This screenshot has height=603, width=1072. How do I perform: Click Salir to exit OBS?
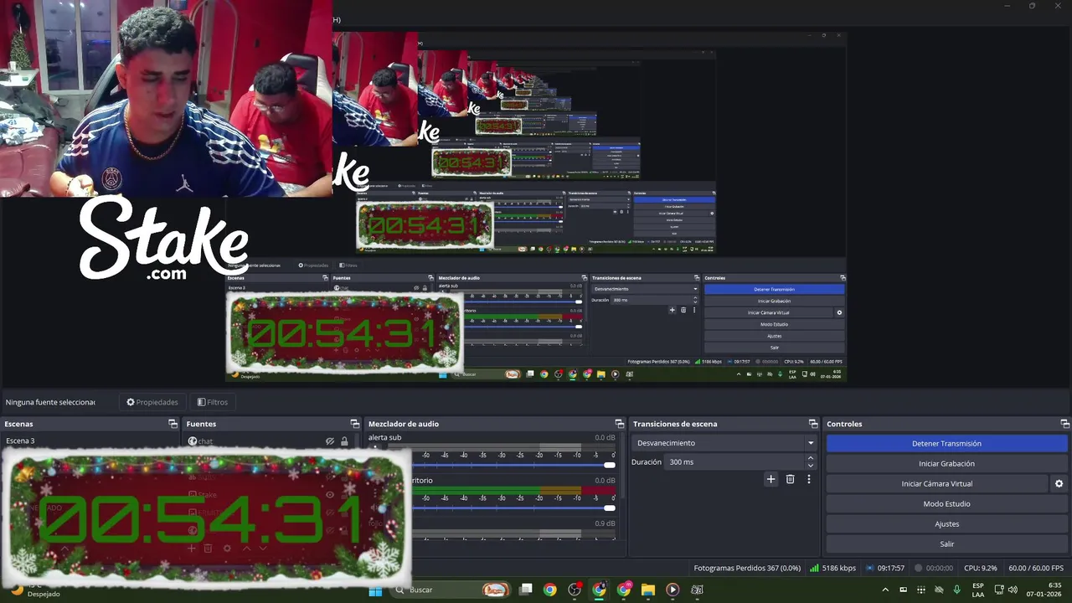pos(946,544)
